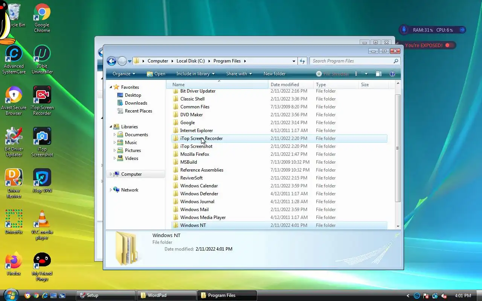Collapse the Favorites tree section
482x301 pixels.
point(111,87)
